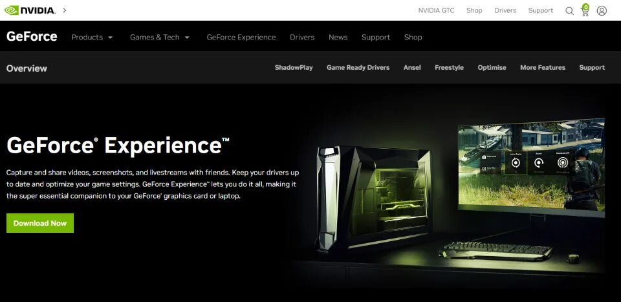Open the shopping cart icon
Image resolution: width=621 pixels, height=302 pixels.
coord(585,10)
